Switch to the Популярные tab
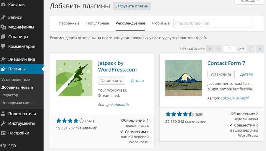Image resolution: width=266 pixels, height=151 pixels. pos(98,23)
